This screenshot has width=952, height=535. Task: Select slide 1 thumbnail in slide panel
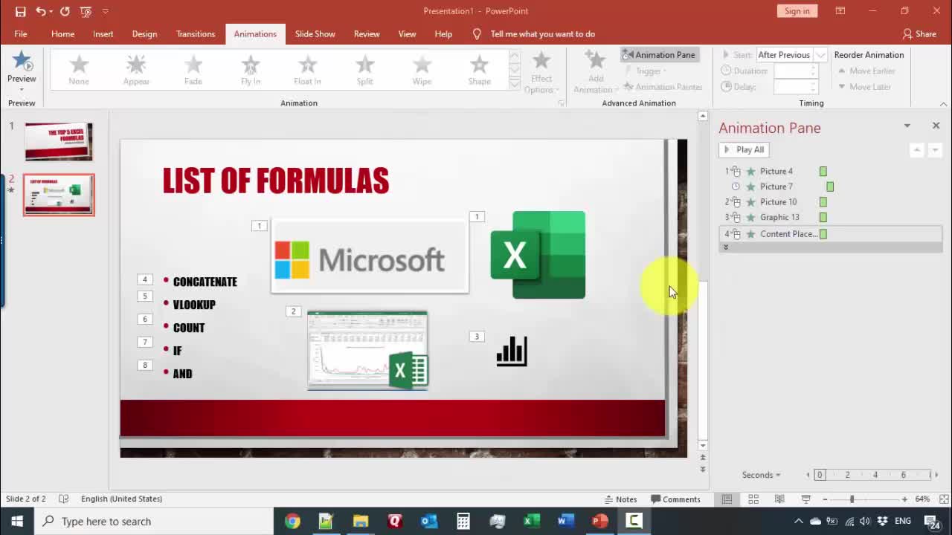59,141
